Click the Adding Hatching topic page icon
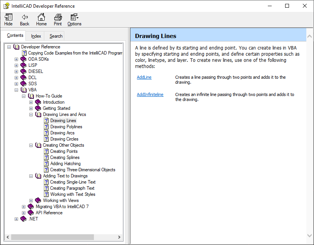Image resolution: width=314 pixels, height=245 pixels. click(46, 164)
